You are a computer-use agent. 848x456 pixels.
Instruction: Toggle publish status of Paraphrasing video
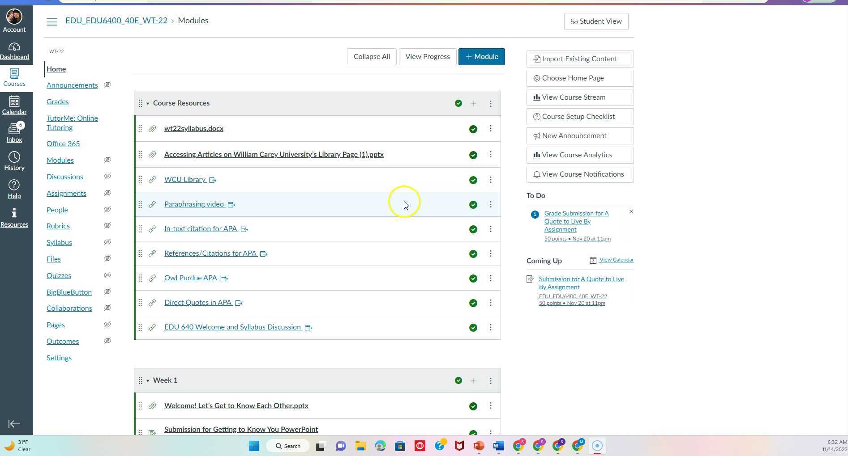coord(473,205)
